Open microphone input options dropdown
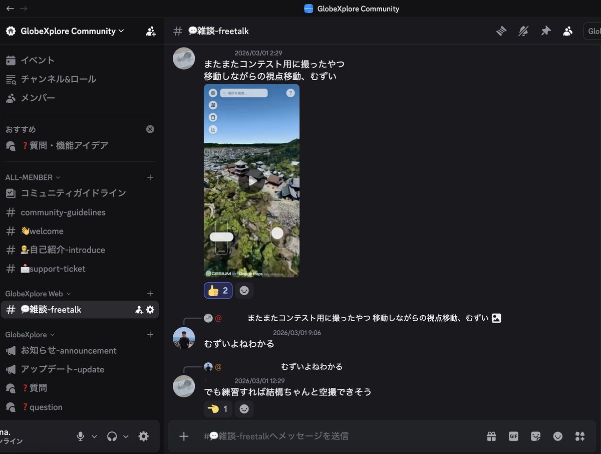This screenshot has width=601, height=454. 94,436
